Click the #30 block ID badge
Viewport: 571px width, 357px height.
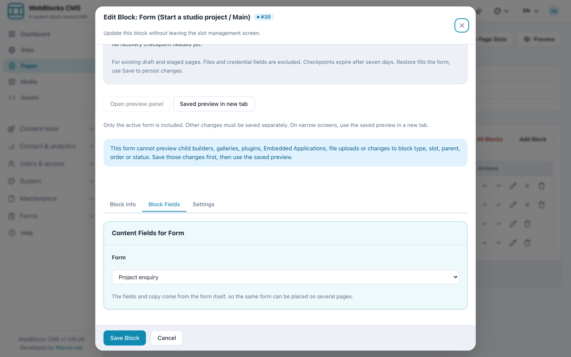click(264, 17)
